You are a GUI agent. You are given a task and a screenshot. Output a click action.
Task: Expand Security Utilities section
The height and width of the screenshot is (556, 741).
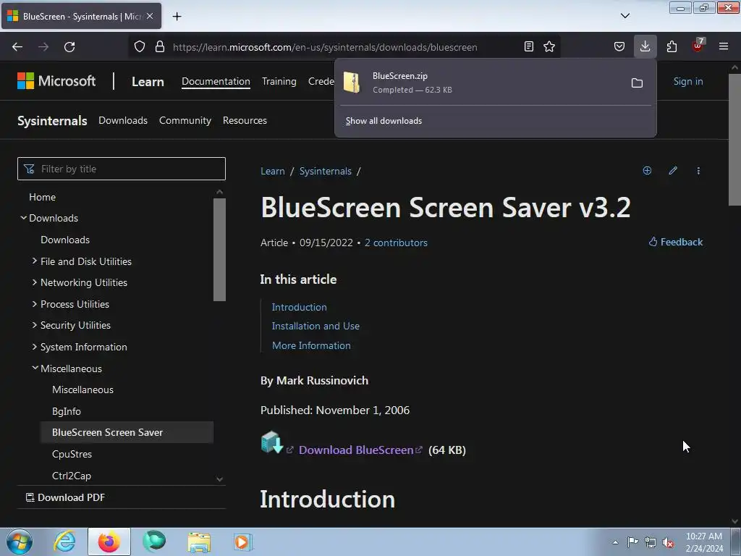coord(35,325)
